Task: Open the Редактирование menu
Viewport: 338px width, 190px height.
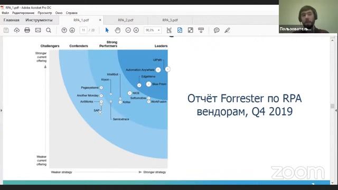Action: tap(23, 13)
